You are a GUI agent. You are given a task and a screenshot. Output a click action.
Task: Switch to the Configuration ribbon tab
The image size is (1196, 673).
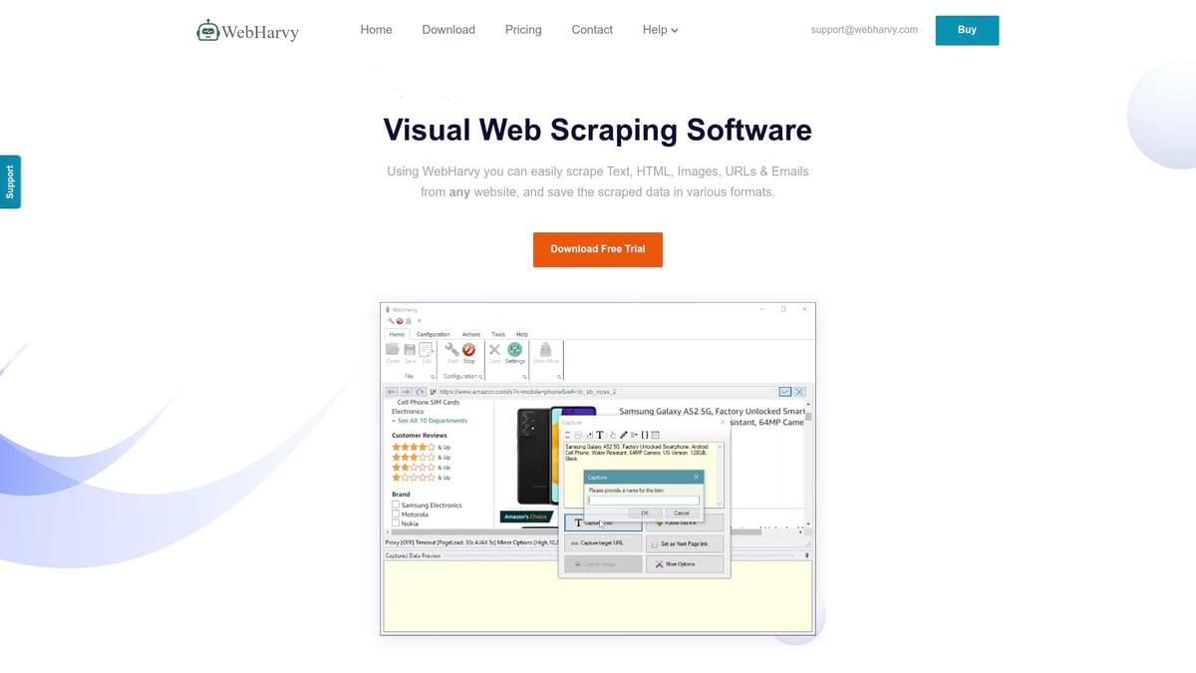point(434,334)
